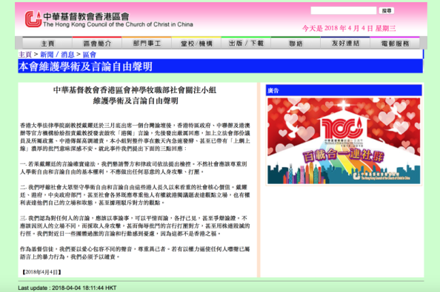Open the 友好連結 navigation menu
The width and height of the screenshot is (440, 292).
click(345, 44)
